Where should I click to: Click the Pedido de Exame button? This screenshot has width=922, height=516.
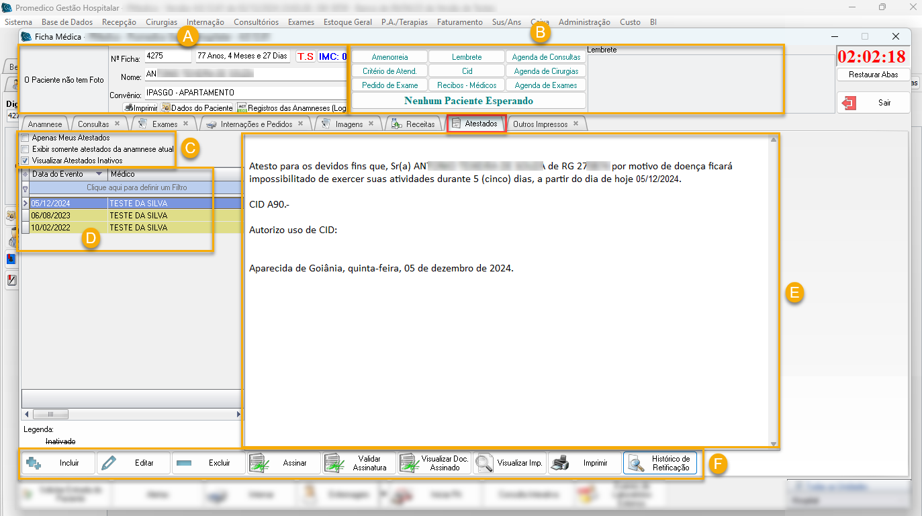coord(389,85)
